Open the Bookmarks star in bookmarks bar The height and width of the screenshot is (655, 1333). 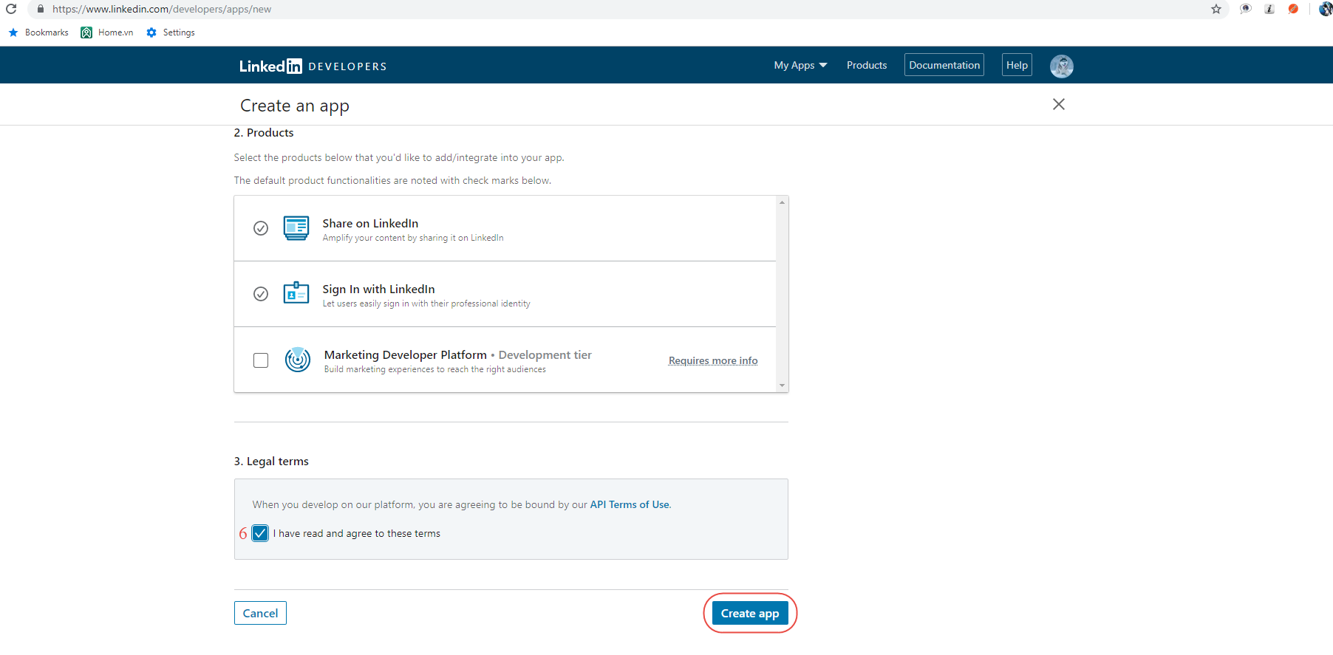click(x=13, y=32)
